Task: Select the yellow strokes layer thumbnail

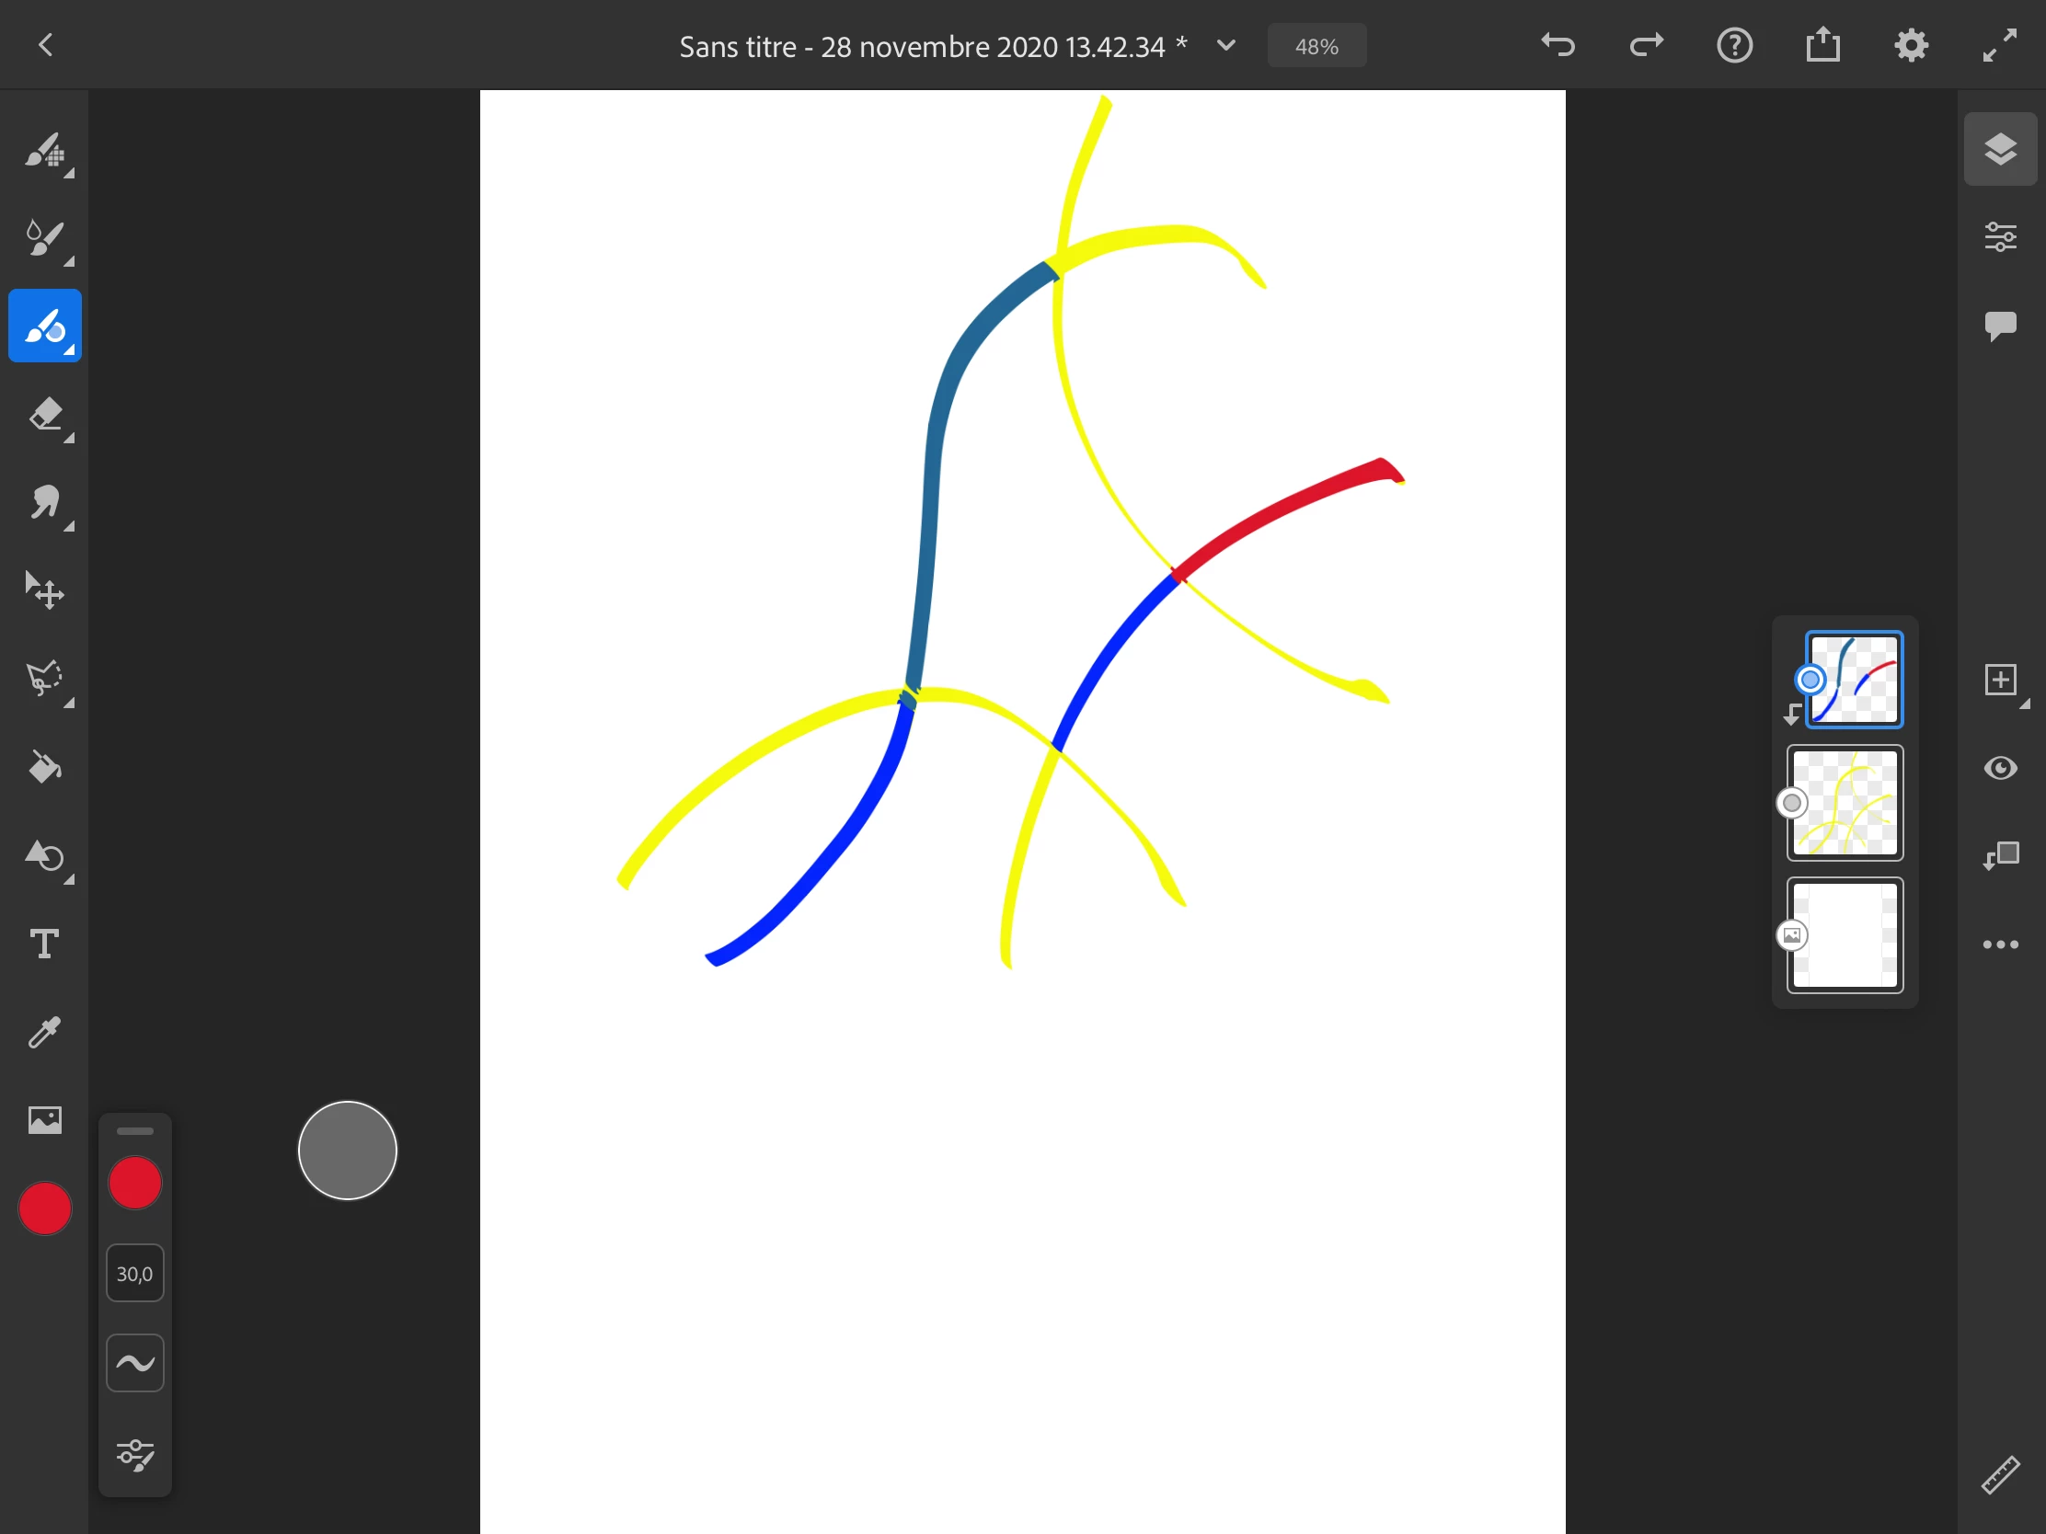Action: click(x=1845, y=803)
